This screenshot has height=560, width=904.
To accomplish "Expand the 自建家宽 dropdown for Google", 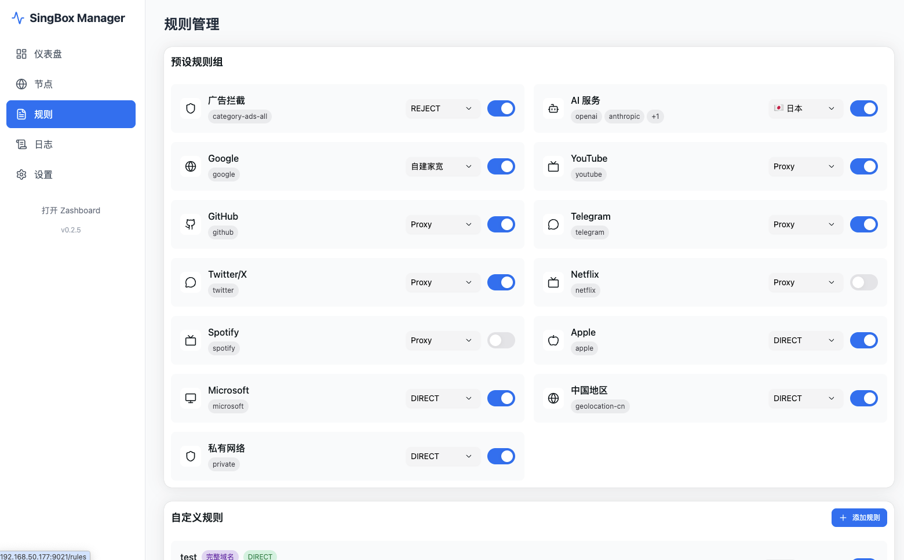I will click(x=443, y=166).
